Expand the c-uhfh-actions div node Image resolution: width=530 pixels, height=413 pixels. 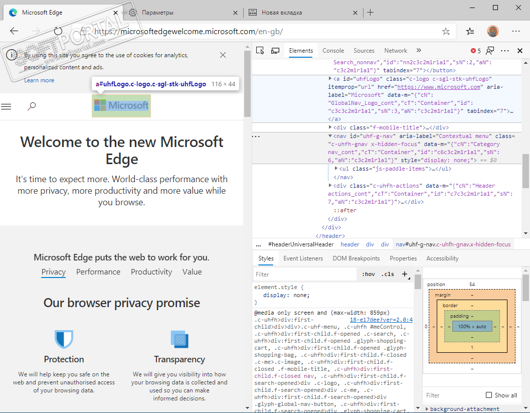[x=330, y=185]
